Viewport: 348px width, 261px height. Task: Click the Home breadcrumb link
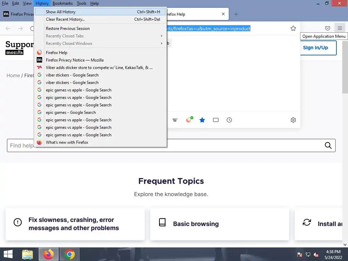(x=13, y=75)
